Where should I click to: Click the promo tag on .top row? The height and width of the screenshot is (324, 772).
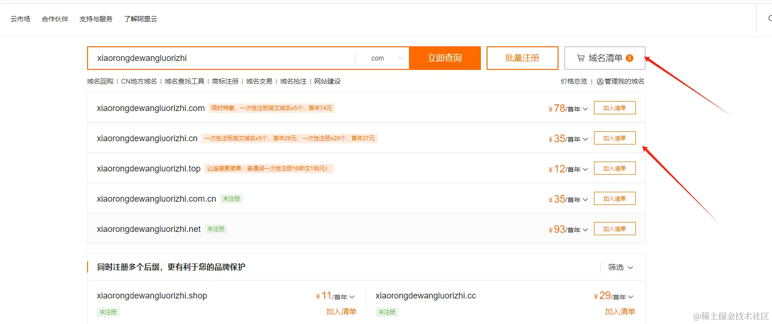269,169
